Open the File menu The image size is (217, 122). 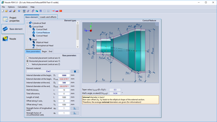click(x=3, y=7)
